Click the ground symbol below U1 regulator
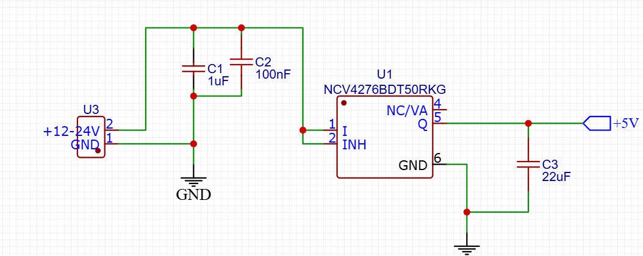The height and width of the screenshot is (256, 643). (x=467, y=247)
